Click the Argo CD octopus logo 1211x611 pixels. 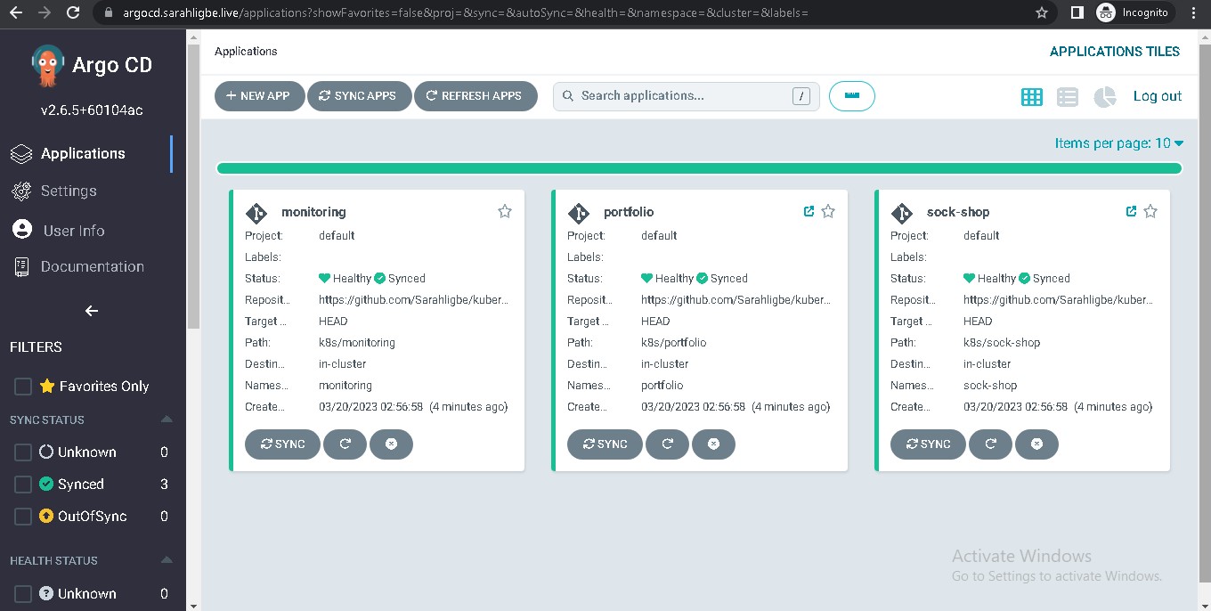click(47, 66)
